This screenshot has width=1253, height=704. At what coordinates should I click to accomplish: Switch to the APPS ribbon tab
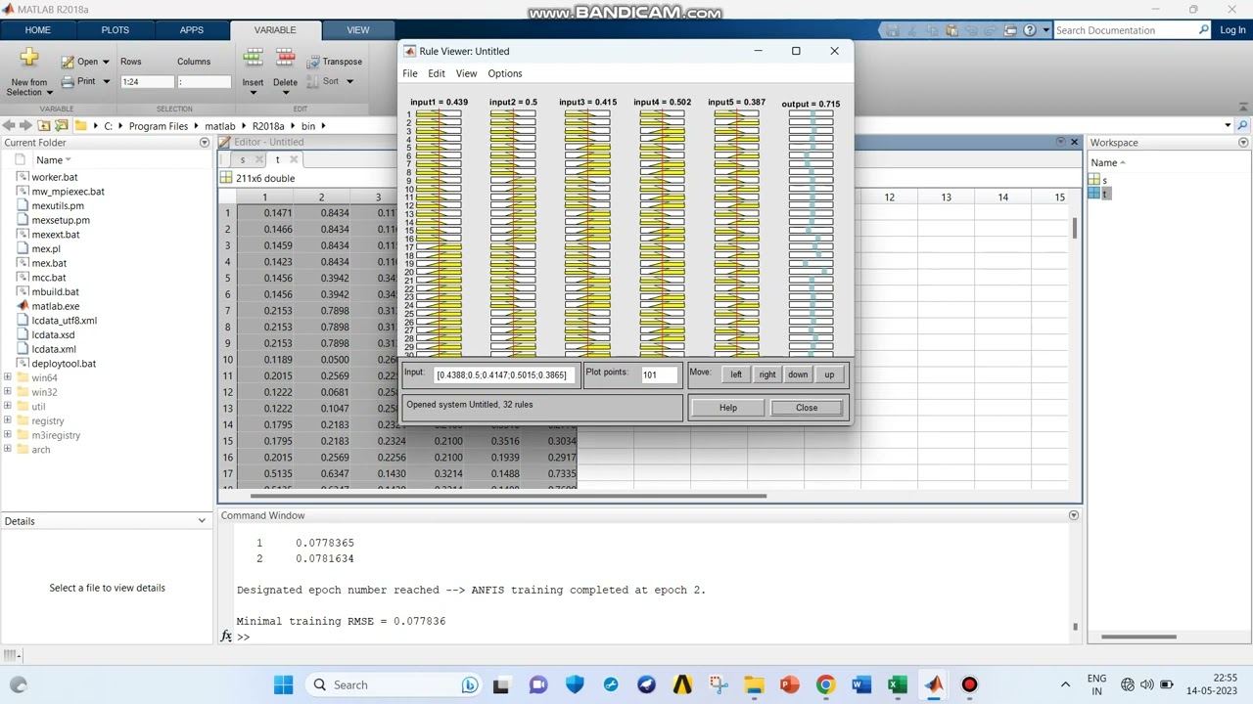pos(192,30)
